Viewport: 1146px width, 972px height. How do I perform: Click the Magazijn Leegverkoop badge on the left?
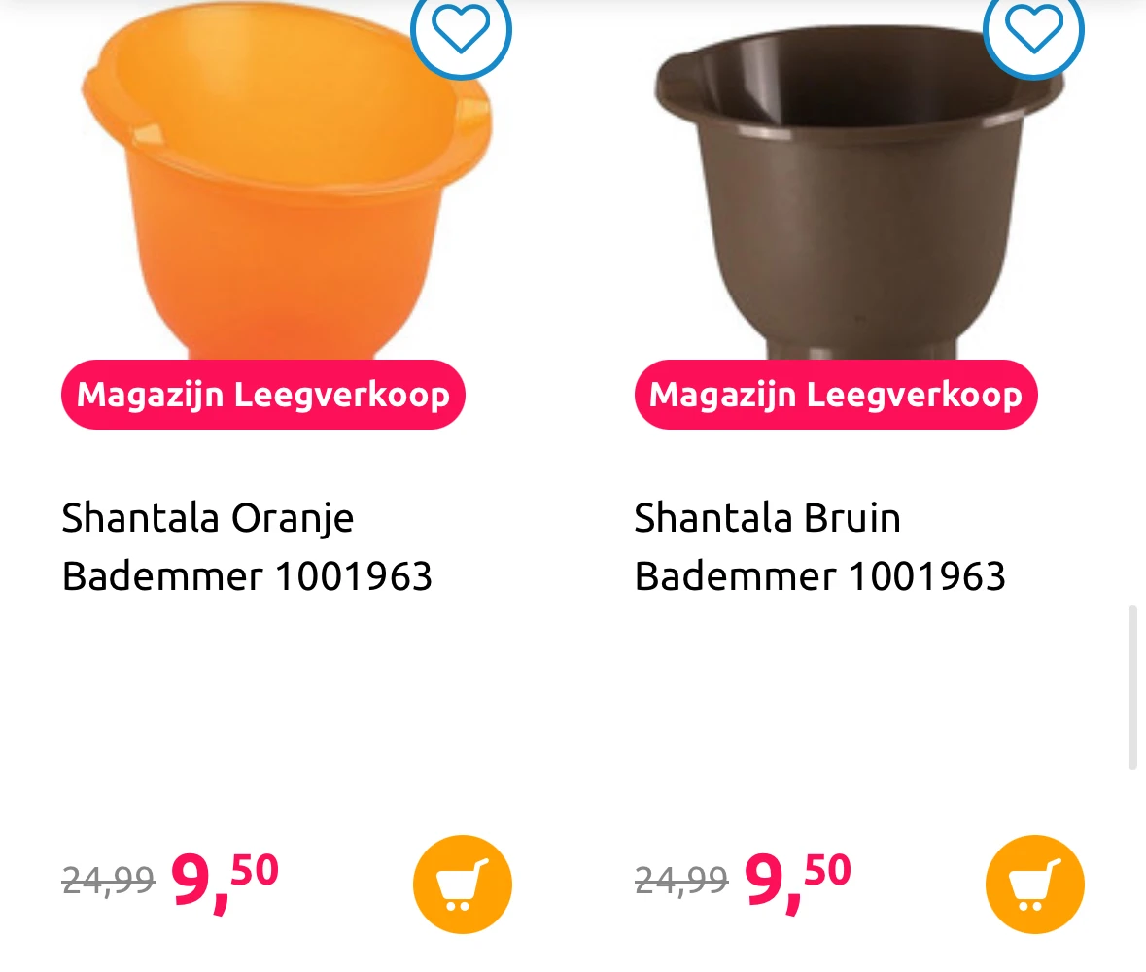pyautogui.click(x=262, y=395)
